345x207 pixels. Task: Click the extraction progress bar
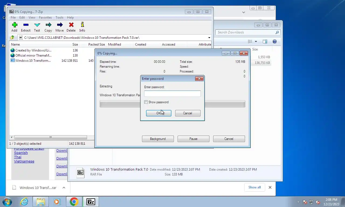pyautogui.click(x=172, y=104)
